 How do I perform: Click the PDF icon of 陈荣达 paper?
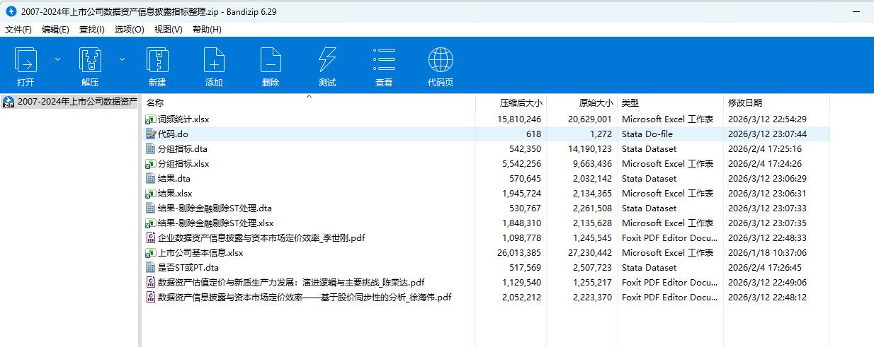150,283
